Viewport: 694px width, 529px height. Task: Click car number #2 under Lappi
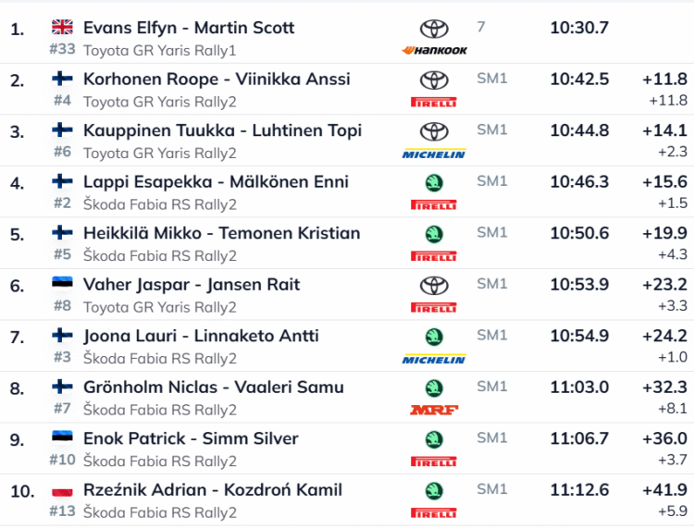[x=62, y=204]
